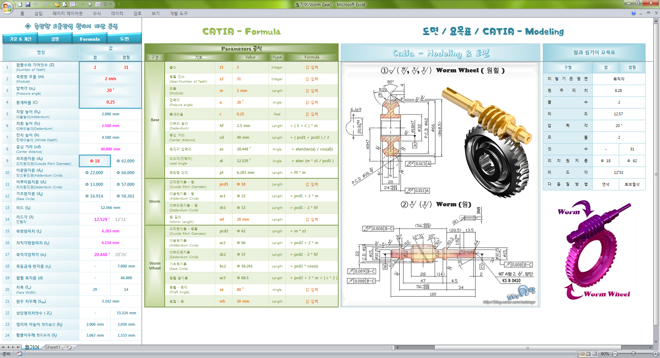
Task: Open the Customize Quick Access Toolbar dropdown
Action: pos(119,5)
